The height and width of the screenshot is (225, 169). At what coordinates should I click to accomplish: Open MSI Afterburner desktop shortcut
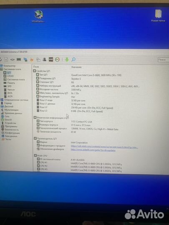[x=38, y=16]
